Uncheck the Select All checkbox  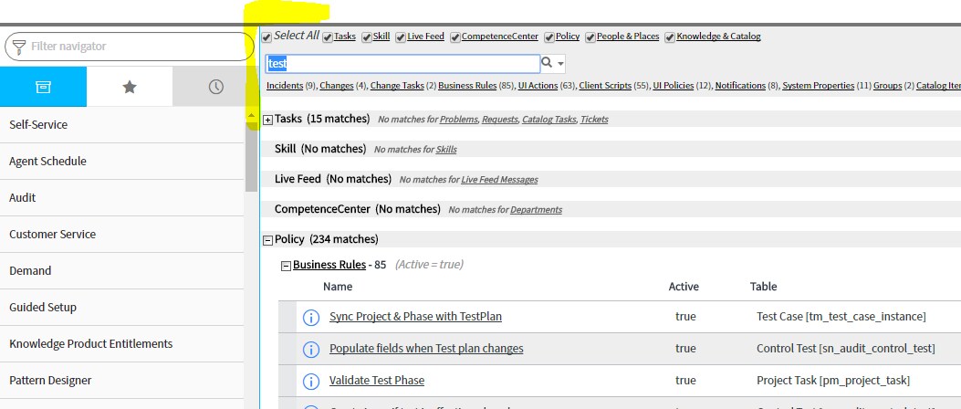(266, 37)
